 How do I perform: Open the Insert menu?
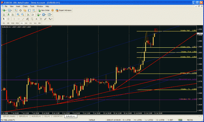18,6
